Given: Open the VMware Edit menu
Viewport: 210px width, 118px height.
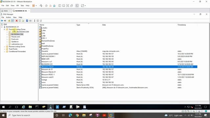Looking at the screenshot, I should tap(7, 6).
